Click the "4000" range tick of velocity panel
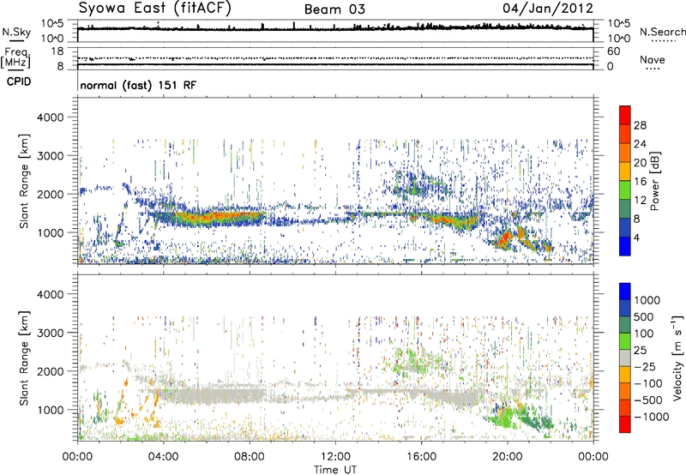Image resolution: width=686 pixels, height=475 pixels. coord(50,295)
